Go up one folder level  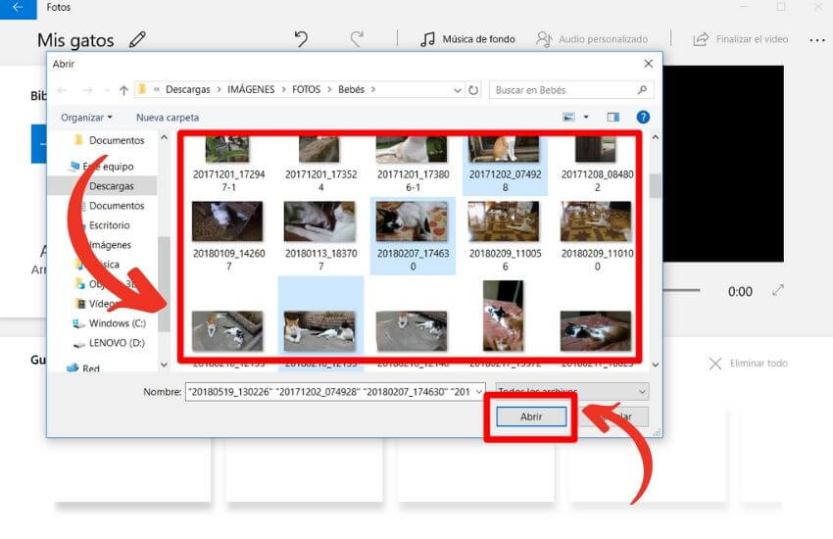click(123, 90)
